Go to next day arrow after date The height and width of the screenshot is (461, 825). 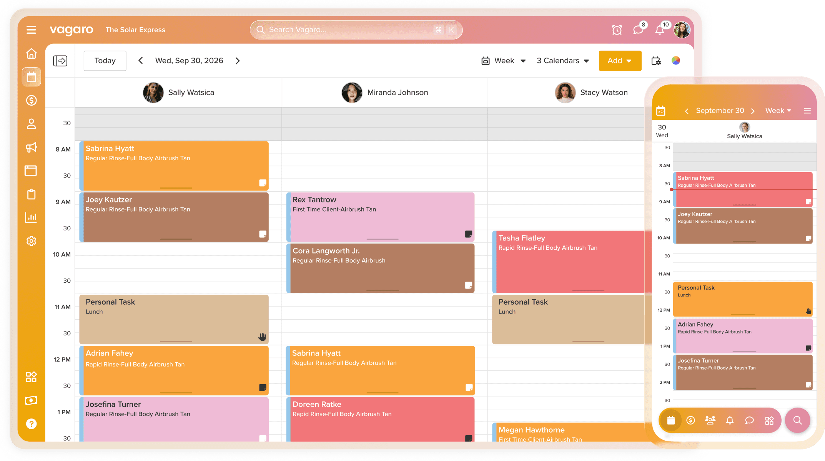tap(238, 61)
